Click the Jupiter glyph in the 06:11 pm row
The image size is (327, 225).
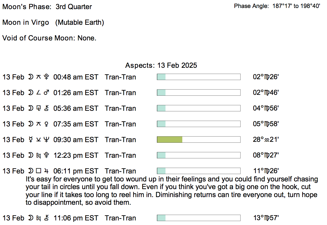click(x=47, y=171)
